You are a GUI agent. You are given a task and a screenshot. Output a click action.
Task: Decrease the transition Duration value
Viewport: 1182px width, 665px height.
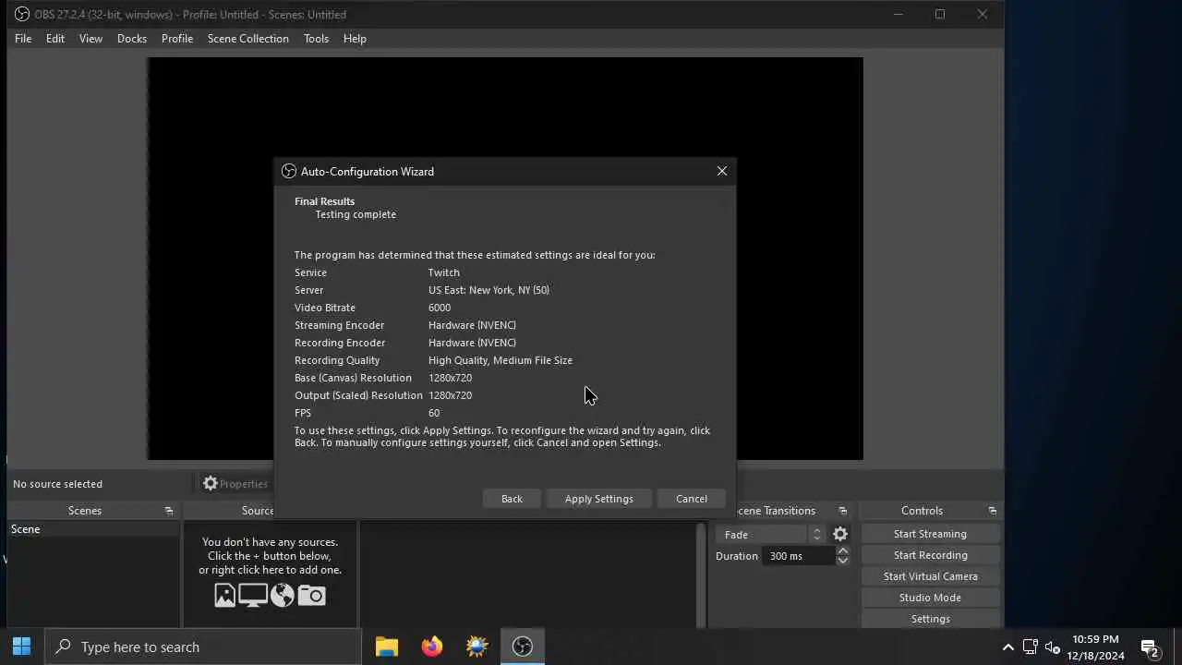click(842, 561)
